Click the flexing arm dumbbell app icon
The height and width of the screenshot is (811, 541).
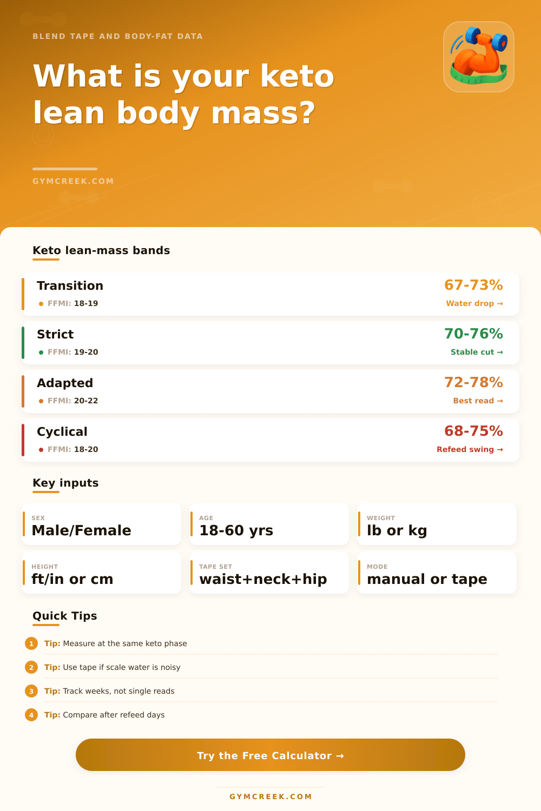click(x=478, y=54)
